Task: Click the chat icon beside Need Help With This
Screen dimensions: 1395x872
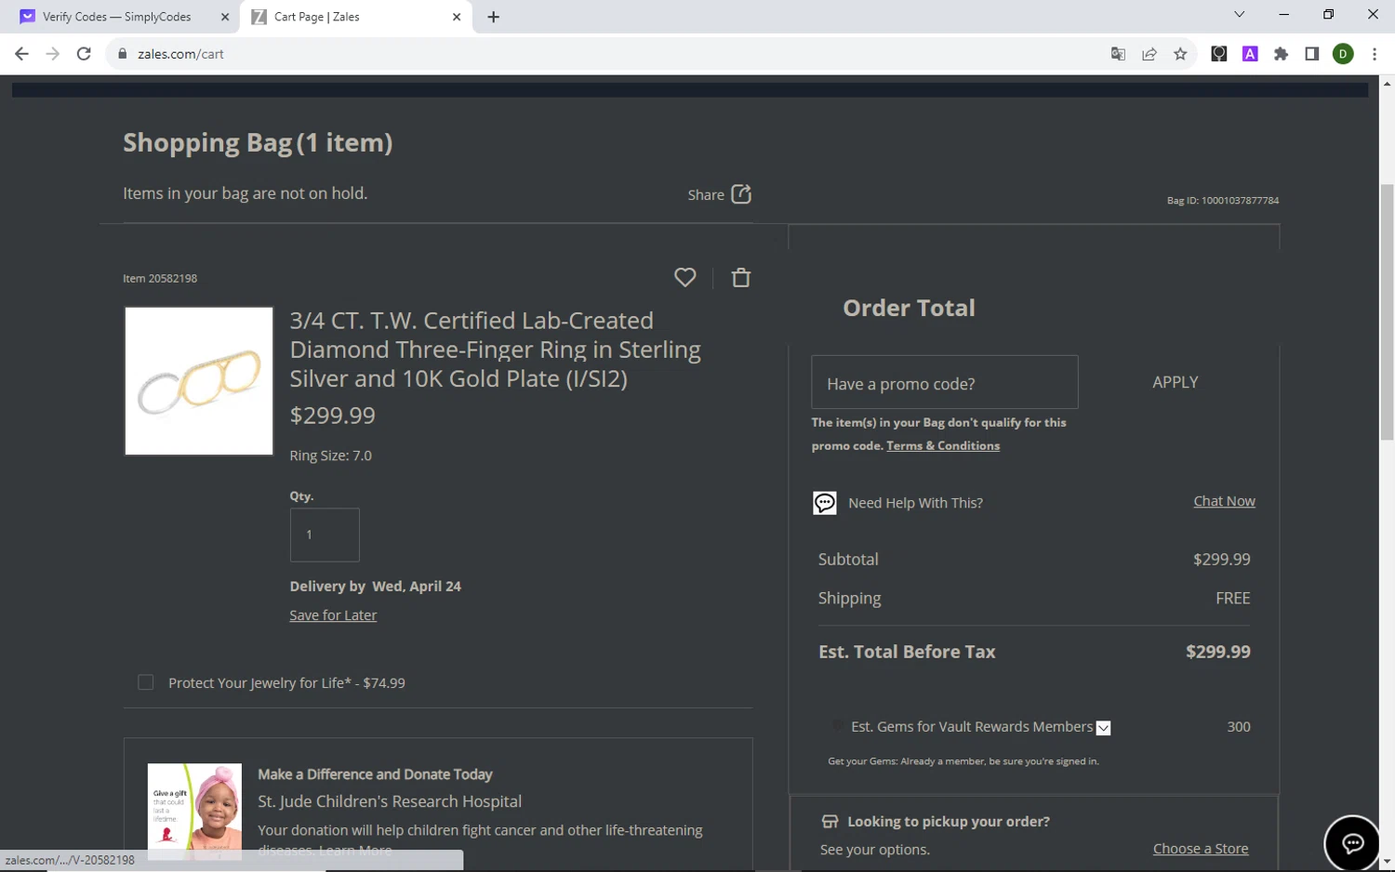Action: click(825, 503)
